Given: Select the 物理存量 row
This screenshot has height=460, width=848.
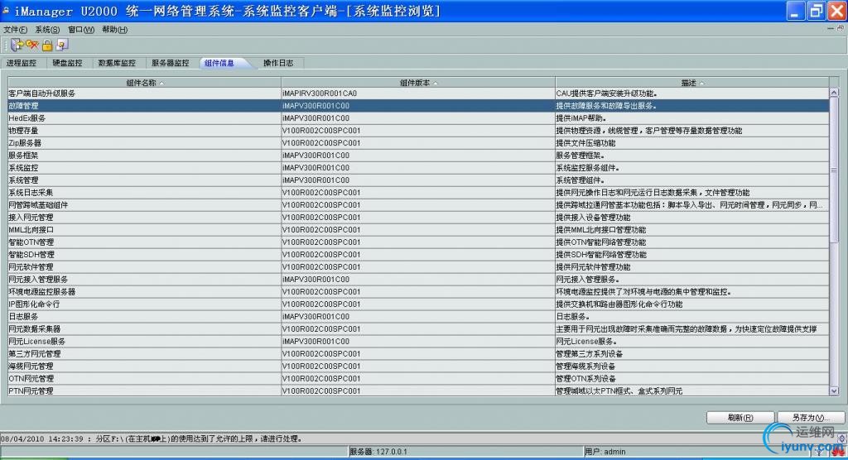Looking at the screenshot, I should click(418, 131).
